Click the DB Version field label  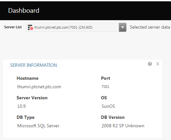click(x=113, y=117)
